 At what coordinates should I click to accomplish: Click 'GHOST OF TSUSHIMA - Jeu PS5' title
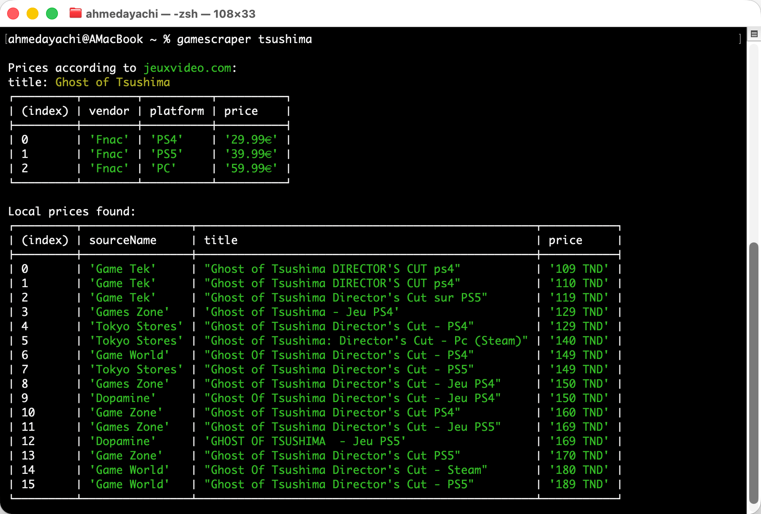pyautogui.click(x=305, y=441)
